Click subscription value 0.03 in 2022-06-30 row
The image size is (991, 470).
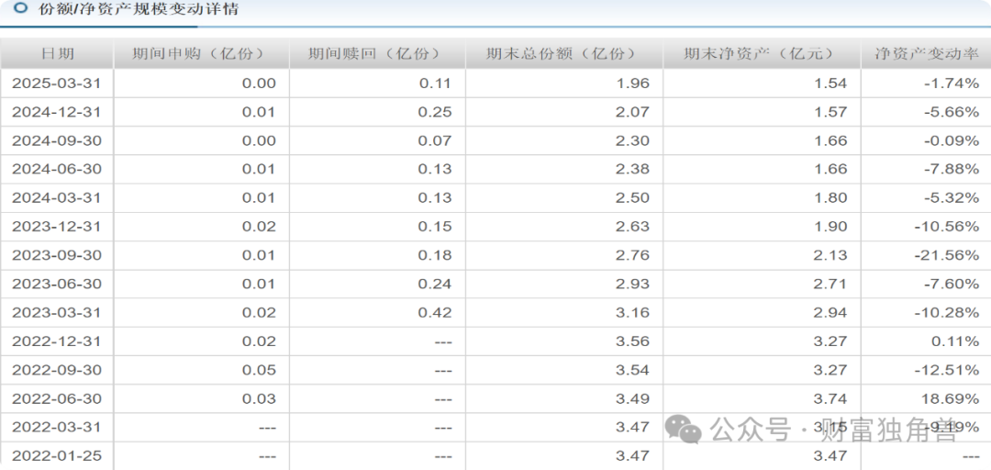click(x=259, y=398)
